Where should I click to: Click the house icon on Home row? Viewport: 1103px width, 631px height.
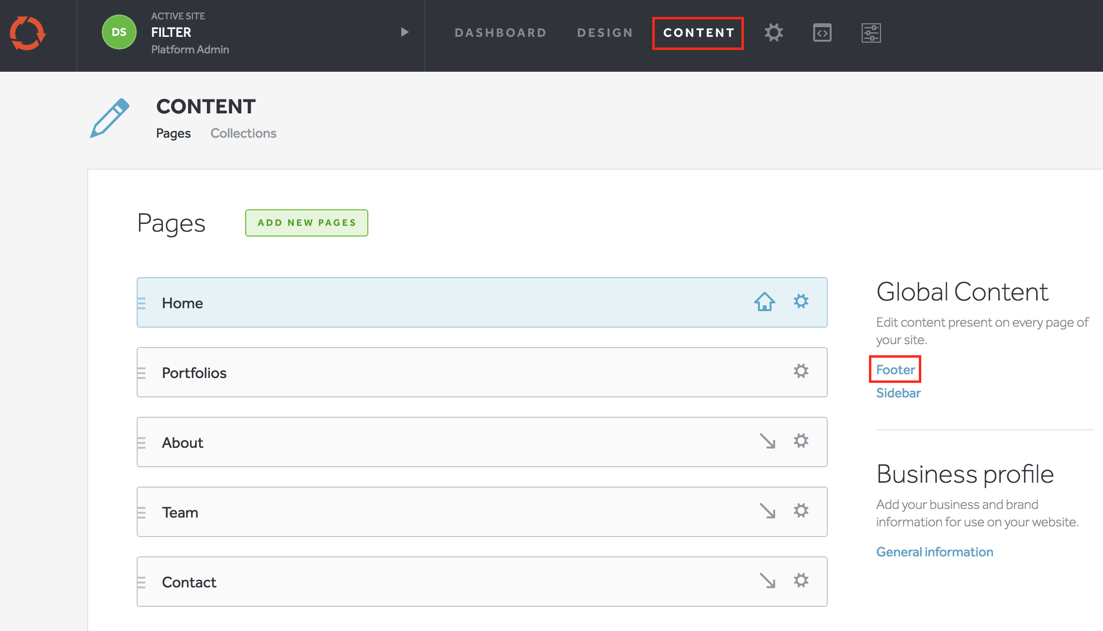click(764, 302)
